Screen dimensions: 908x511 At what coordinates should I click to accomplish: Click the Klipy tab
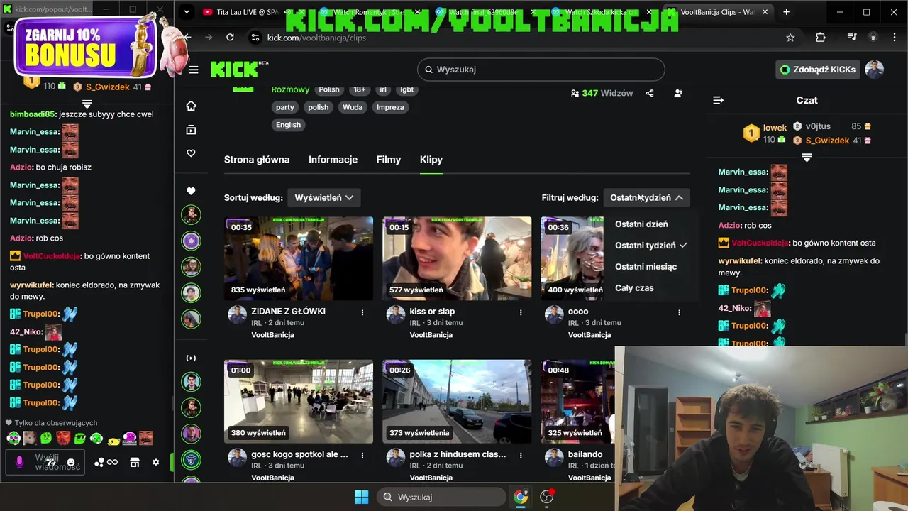tap(431, 160)
